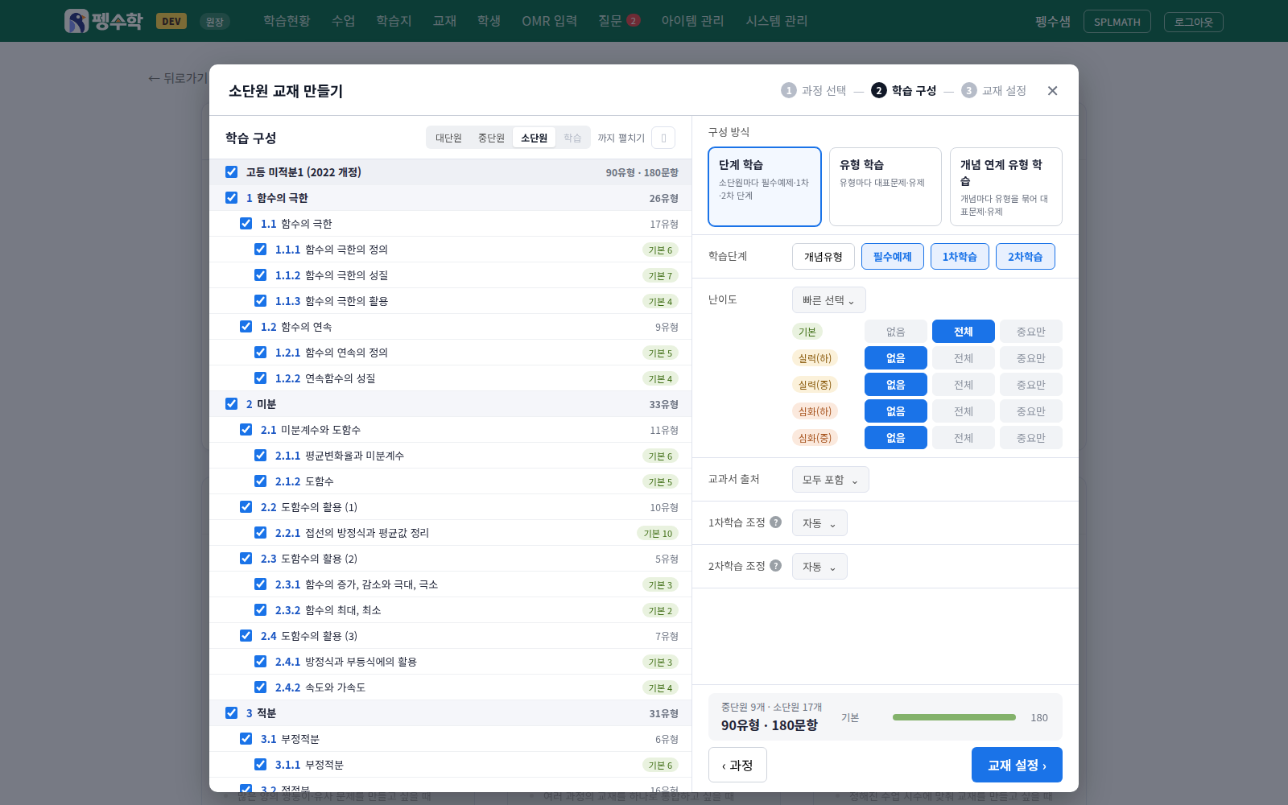Select the 유형 학습 composition card
Viewport: 1288px width, 805px height.
click(885, 187)
